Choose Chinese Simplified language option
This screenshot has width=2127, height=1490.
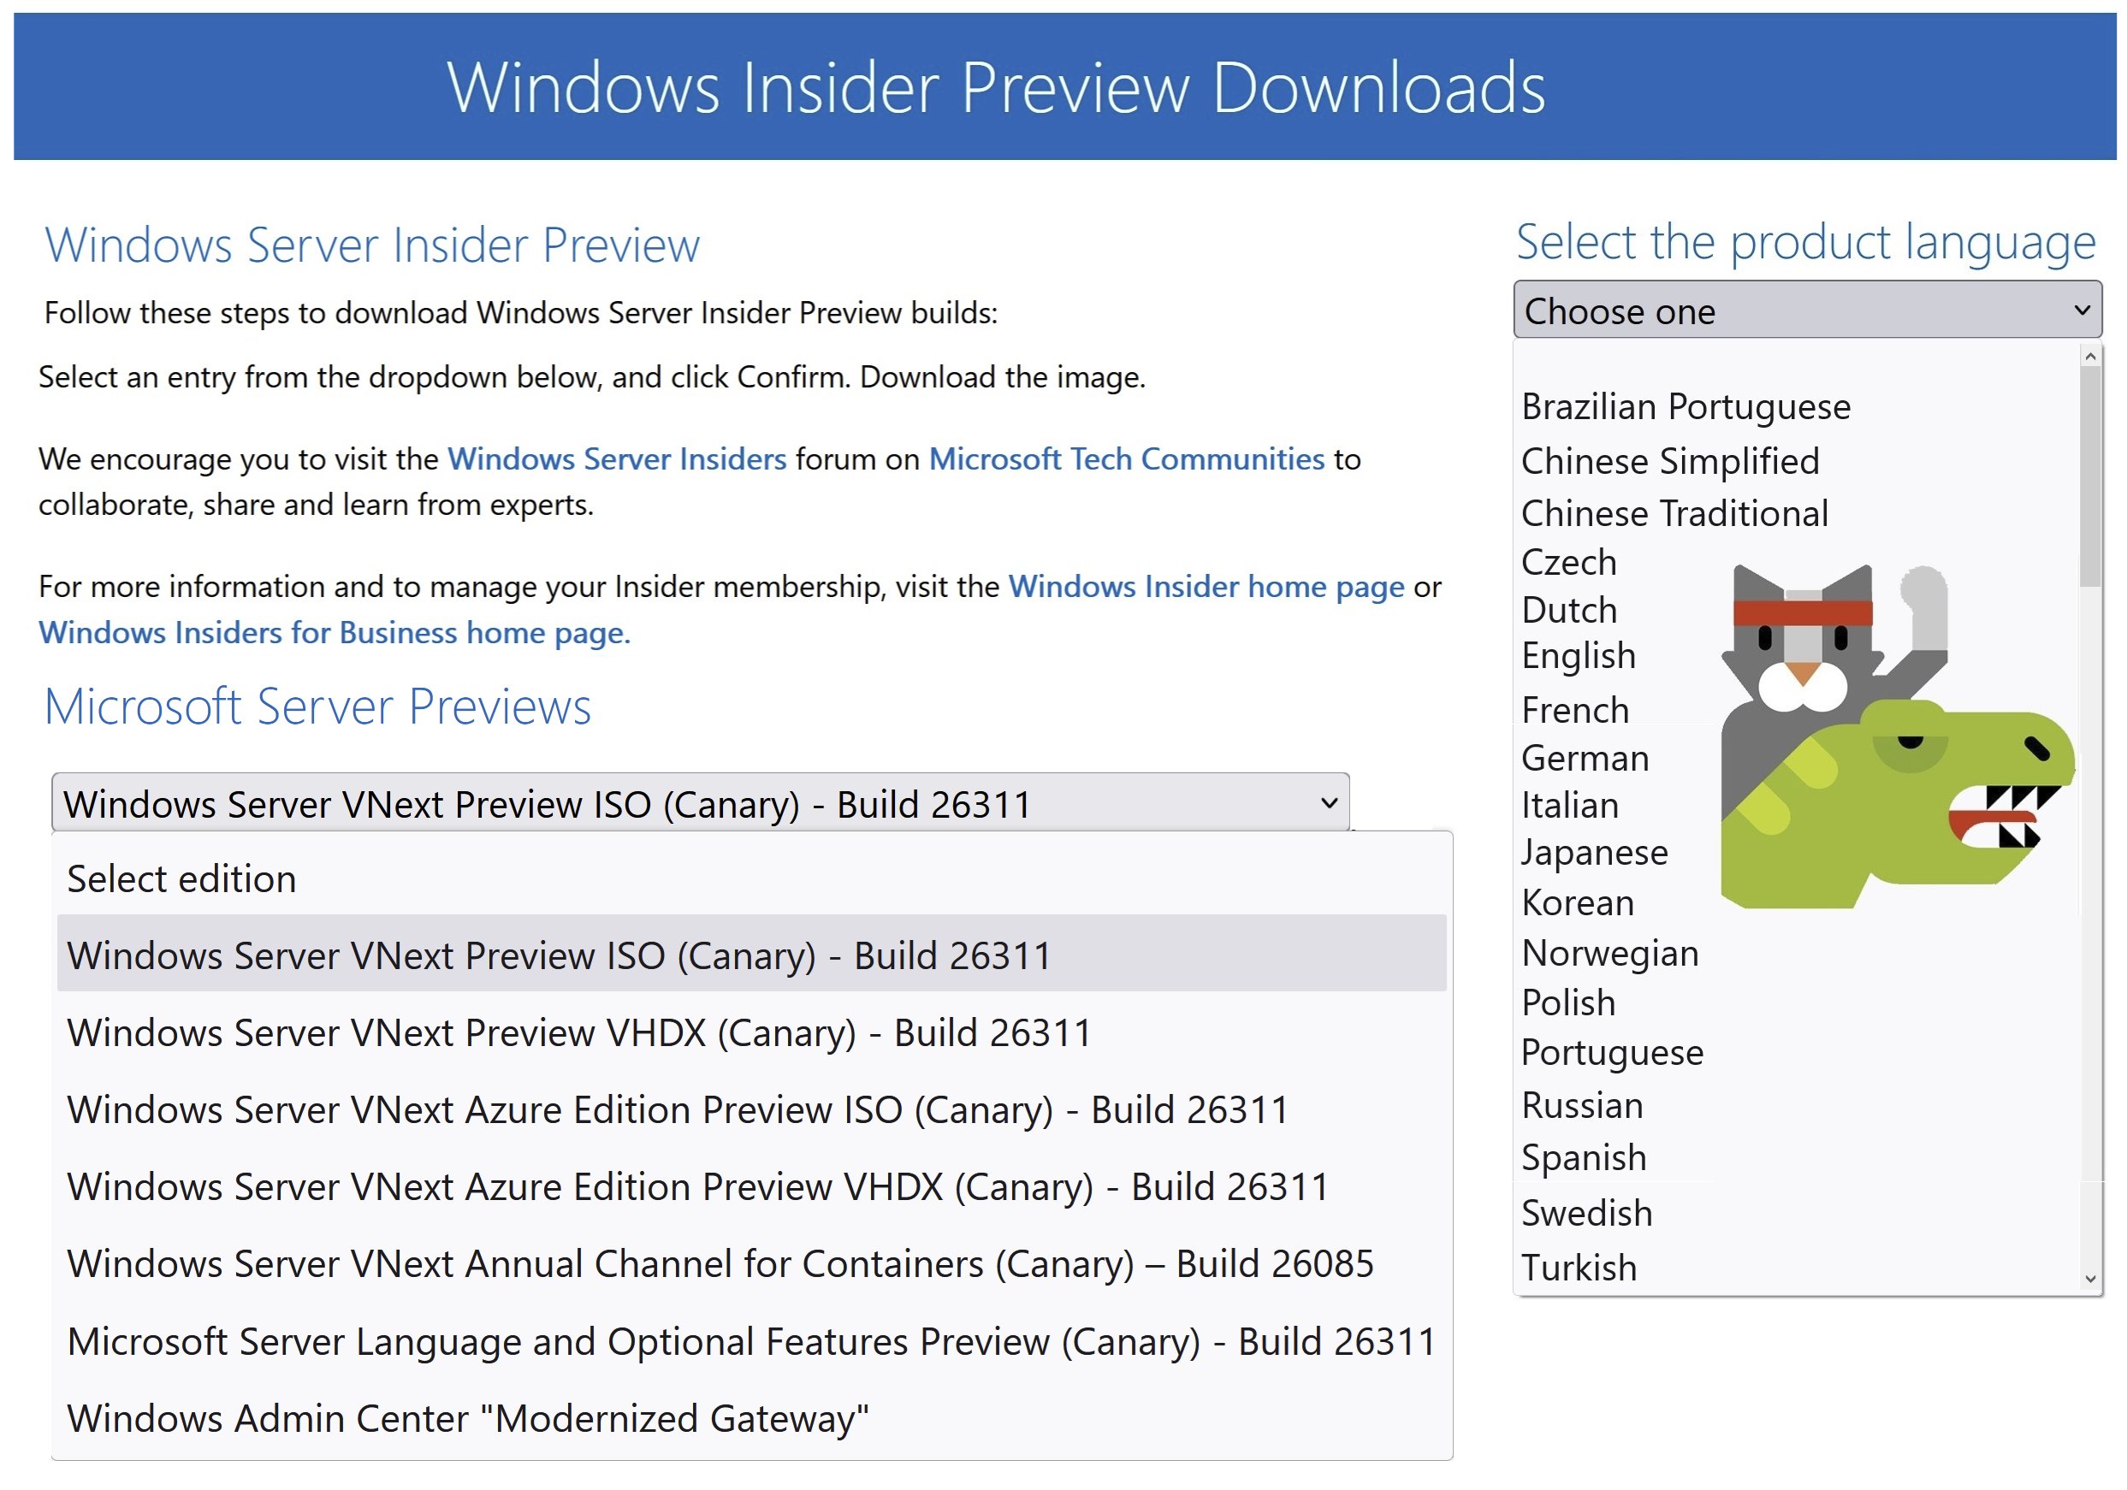tap(1669, 461)
